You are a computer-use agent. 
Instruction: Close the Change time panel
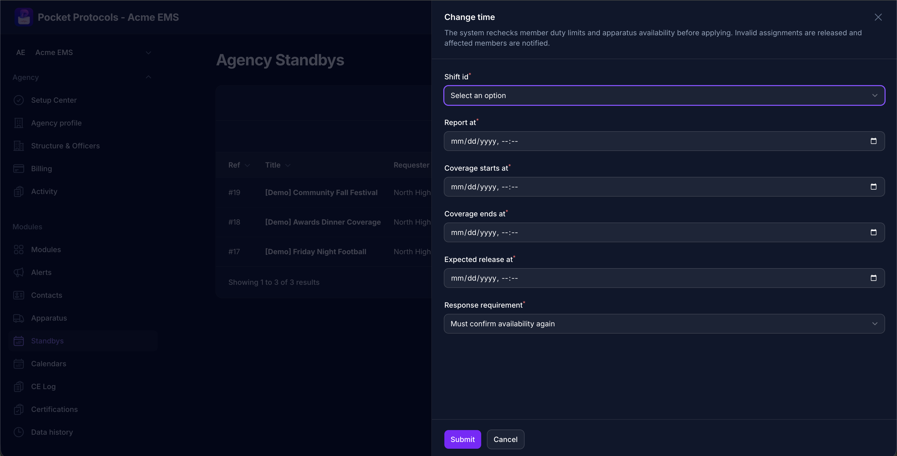point(878,17)
